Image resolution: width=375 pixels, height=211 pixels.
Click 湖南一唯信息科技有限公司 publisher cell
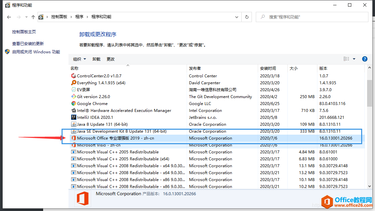coord(213,90)
